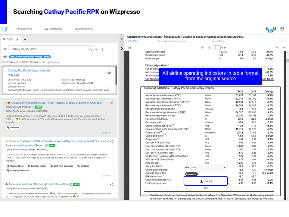Click the Private label in Note popup
The image size is (289, 217).
coord(193,167)
